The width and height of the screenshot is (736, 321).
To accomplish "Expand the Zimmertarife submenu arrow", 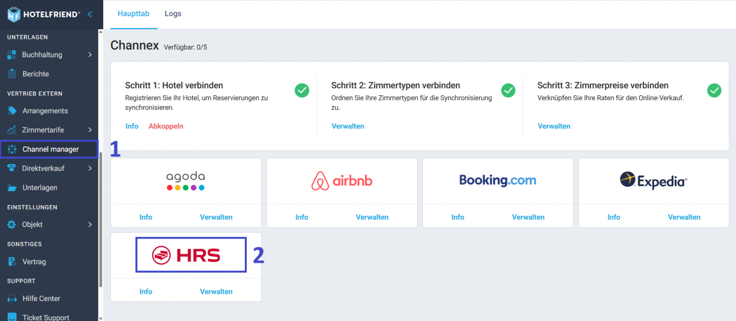I will pos(90,130).
